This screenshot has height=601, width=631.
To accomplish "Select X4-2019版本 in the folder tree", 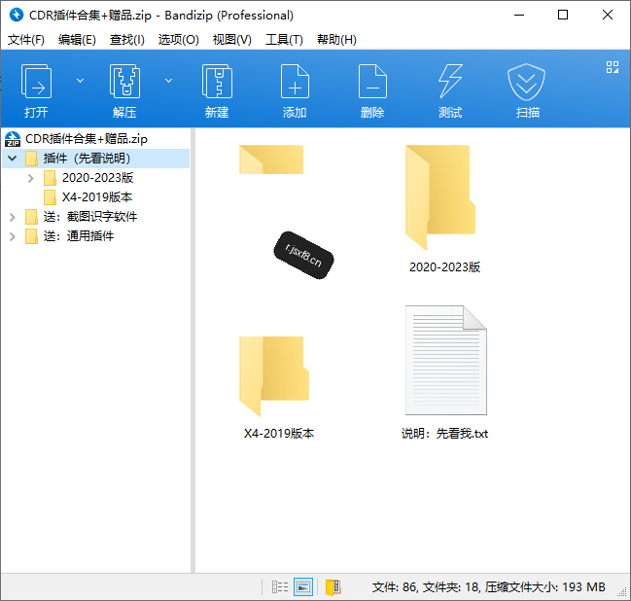I will point(97,197).
